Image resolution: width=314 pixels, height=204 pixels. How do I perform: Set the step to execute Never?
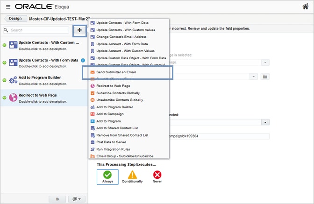pos(157,177)
